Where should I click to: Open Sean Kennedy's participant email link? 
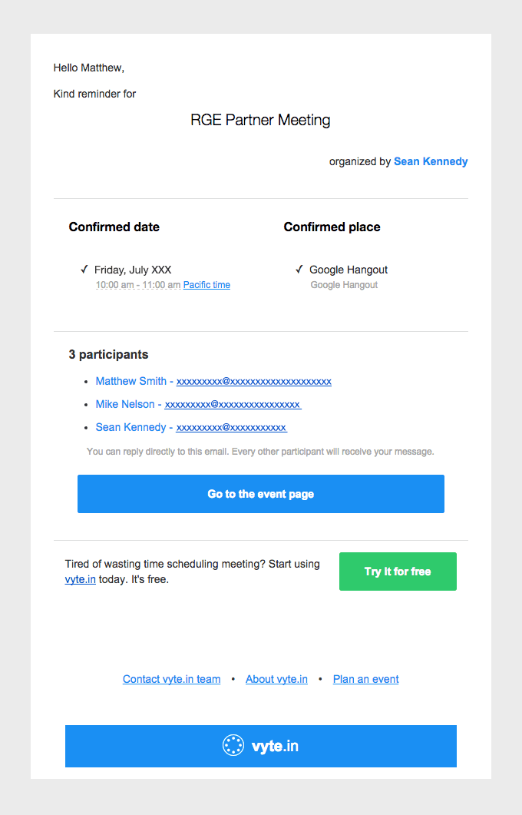tap(232, 427)
